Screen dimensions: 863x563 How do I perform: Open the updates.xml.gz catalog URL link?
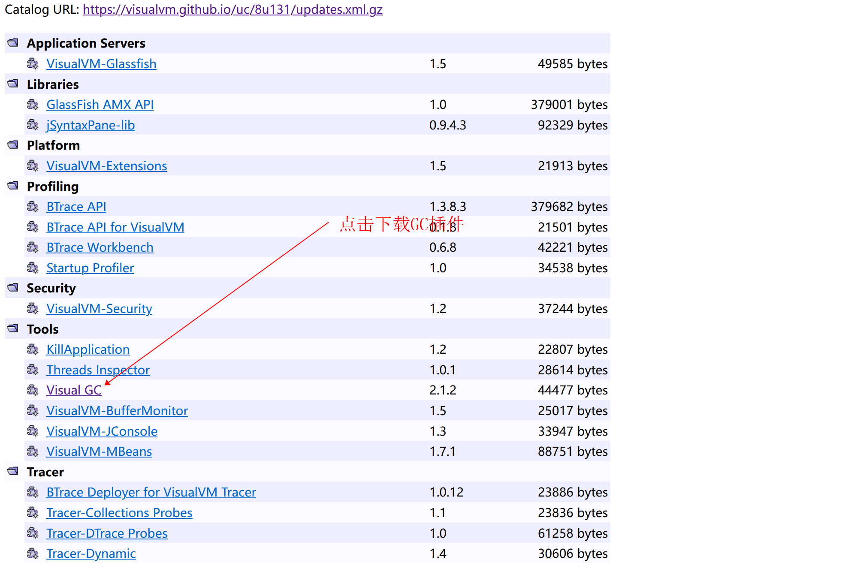(232, 9)
